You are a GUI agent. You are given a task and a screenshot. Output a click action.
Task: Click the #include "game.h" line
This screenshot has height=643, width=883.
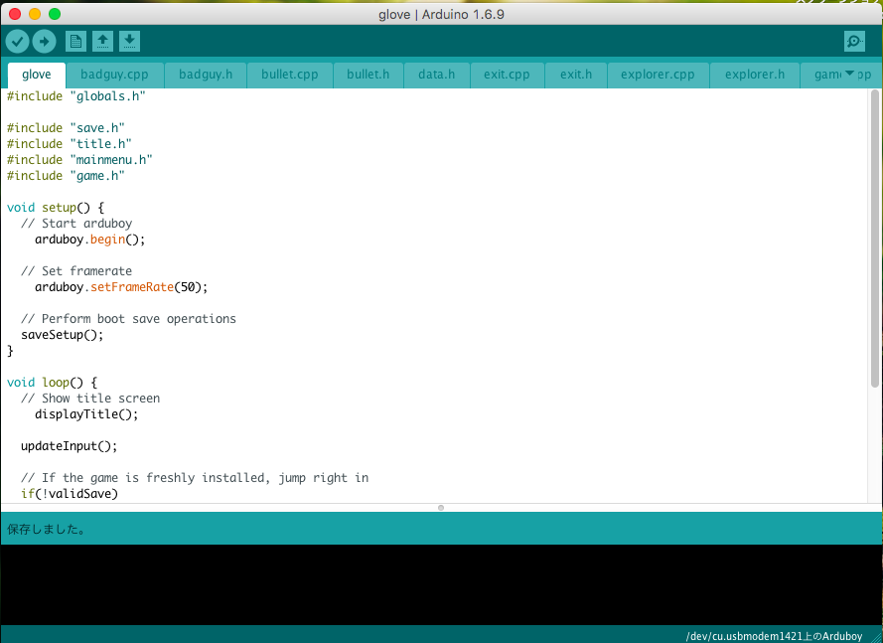click(x=66, y=176)
